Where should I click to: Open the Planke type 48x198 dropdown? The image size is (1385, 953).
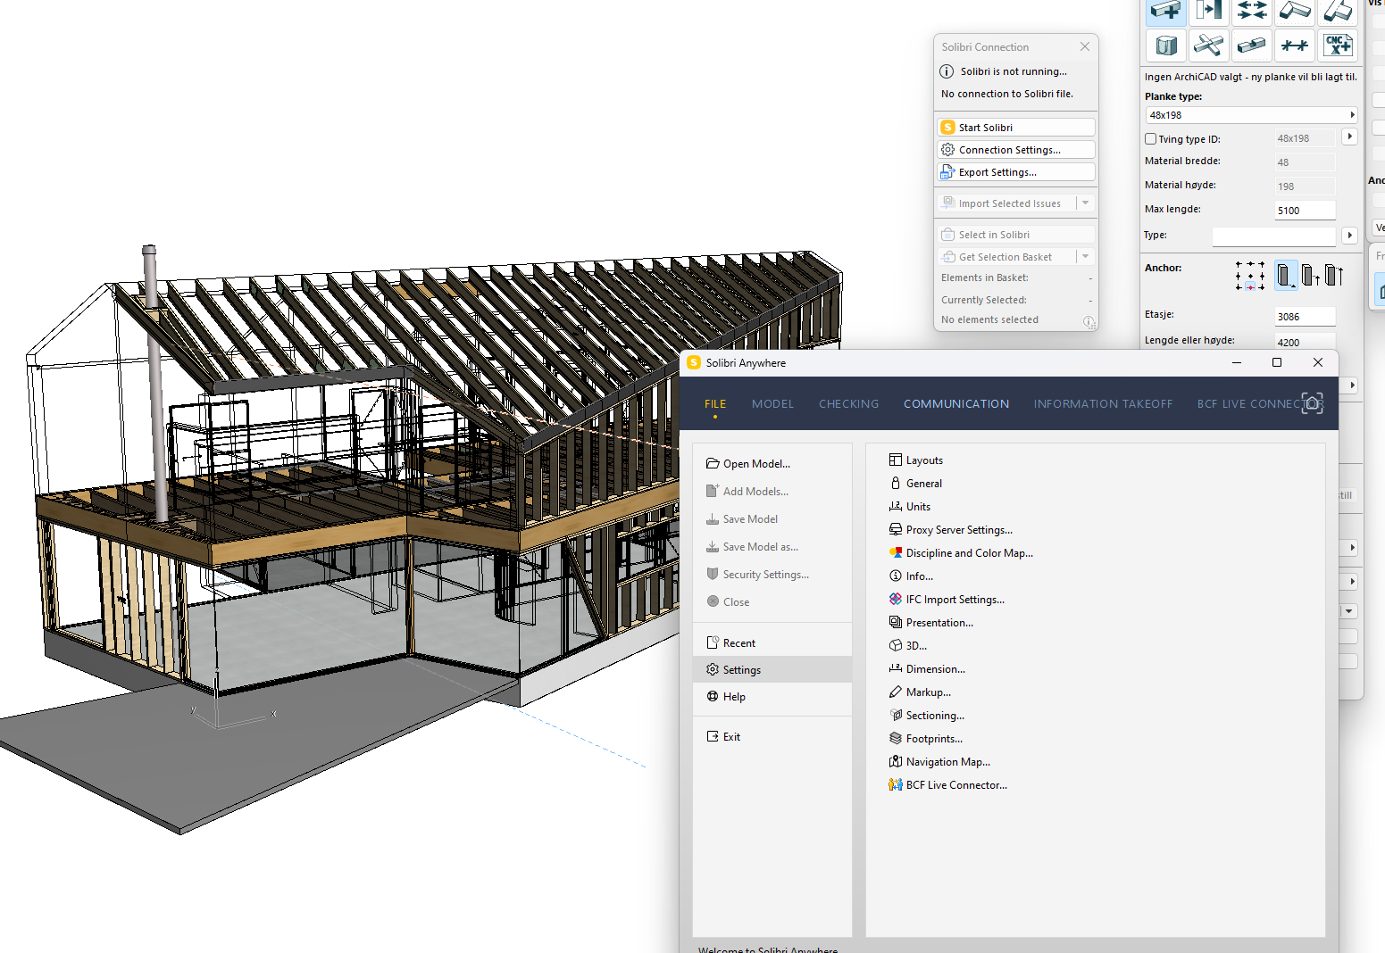[x=1250, y=115]
